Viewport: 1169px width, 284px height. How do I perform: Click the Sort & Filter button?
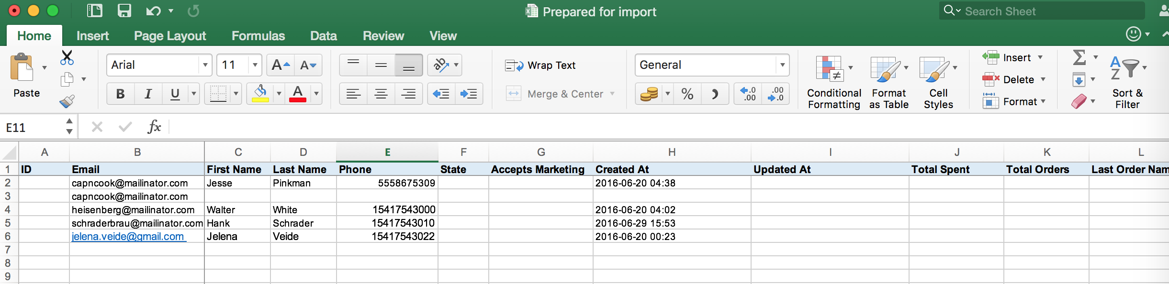(1127, 82)
